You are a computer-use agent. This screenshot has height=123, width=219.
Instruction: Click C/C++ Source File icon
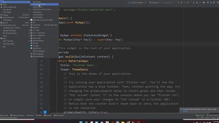tap(31, 33)
